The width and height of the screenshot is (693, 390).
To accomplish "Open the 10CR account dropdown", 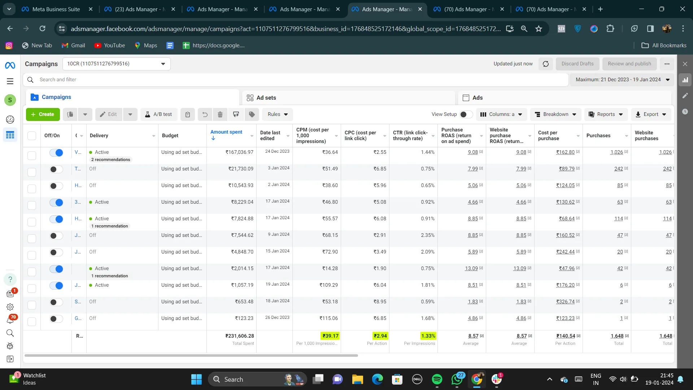I will click(116, 64).
